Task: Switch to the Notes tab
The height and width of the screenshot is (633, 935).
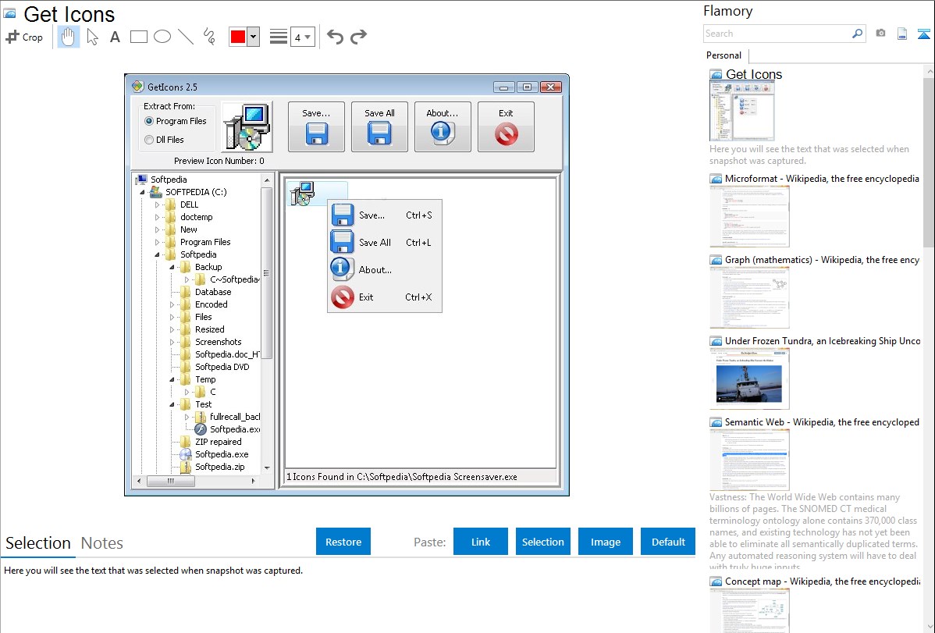Action: click(x=102, y=543)
